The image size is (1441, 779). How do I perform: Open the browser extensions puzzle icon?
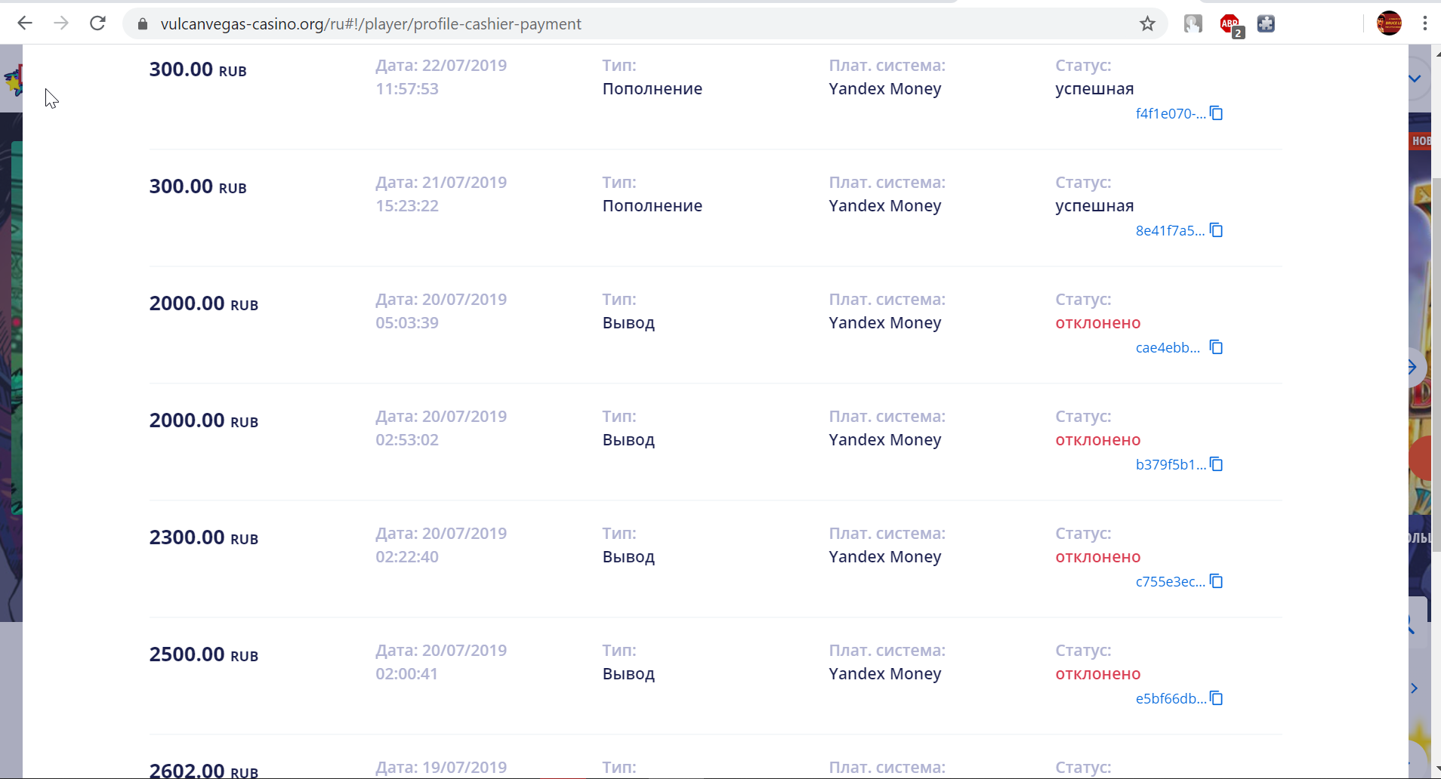(x=1266, y=24)
